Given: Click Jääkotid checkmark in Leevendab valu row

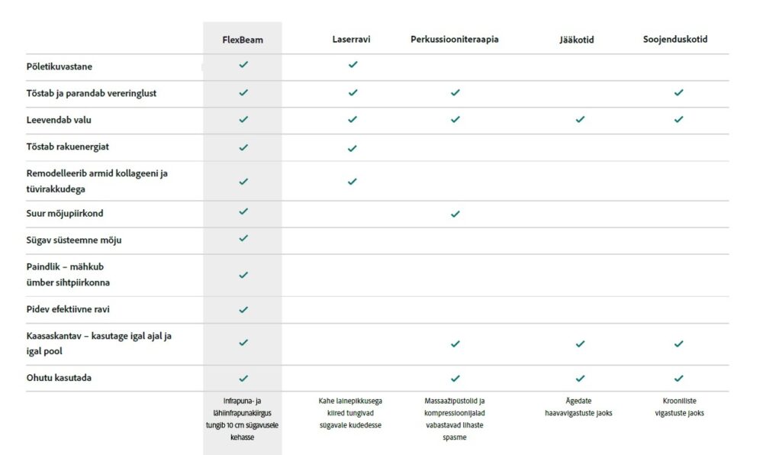Looking at the screenshot, I should coord(580,119).
